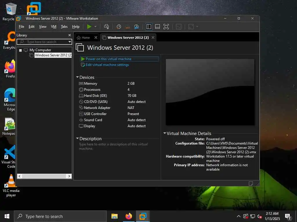Enter full screen mode icon
This screenshot has height=222, width=297.
click(x=166, y=27)
